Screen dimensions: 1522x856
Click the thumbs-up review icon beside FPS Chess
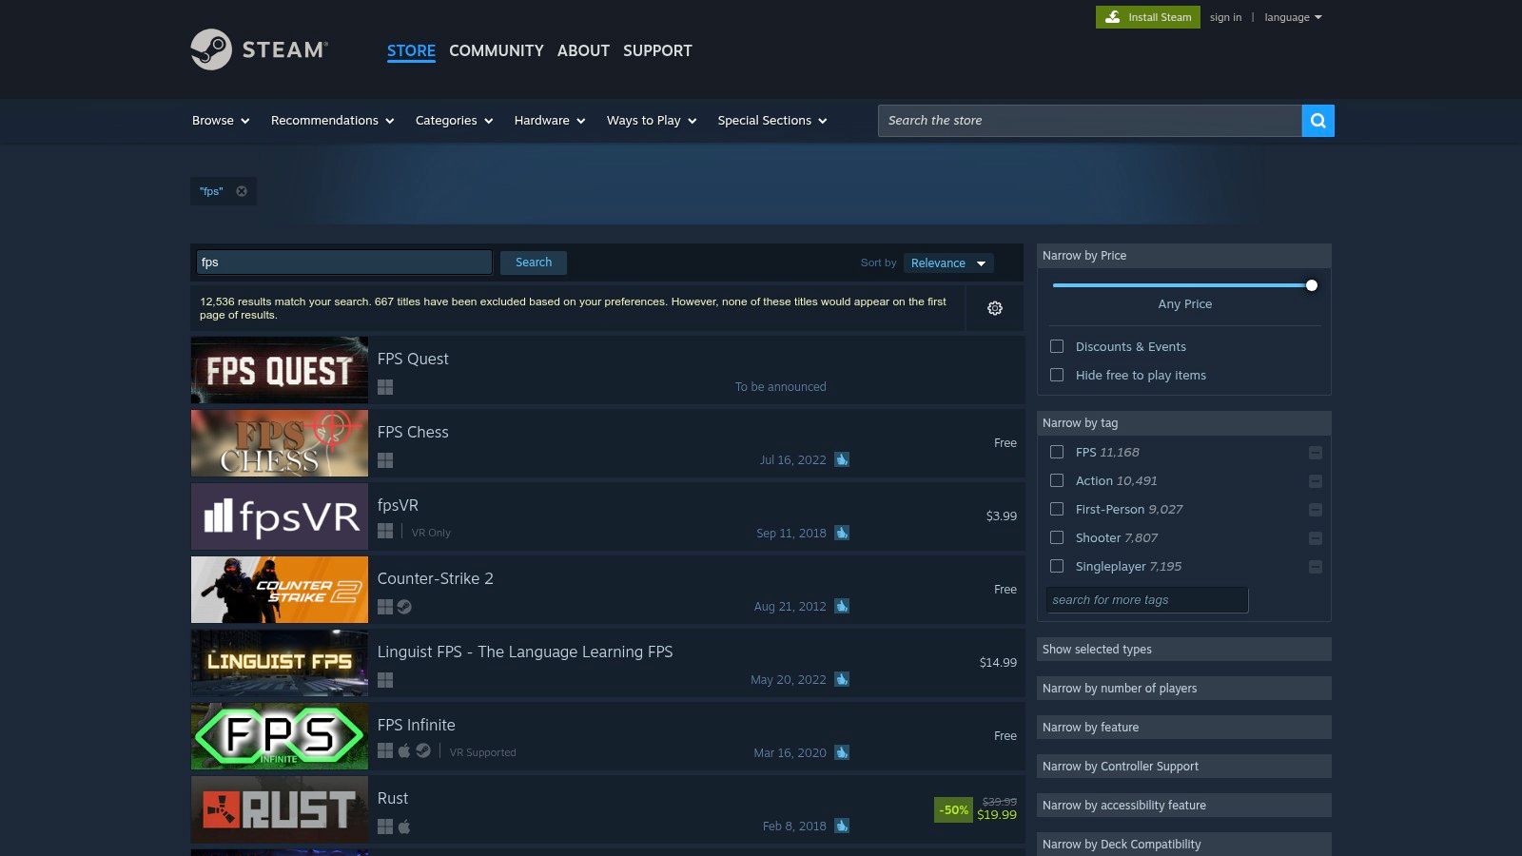point(842,459)
